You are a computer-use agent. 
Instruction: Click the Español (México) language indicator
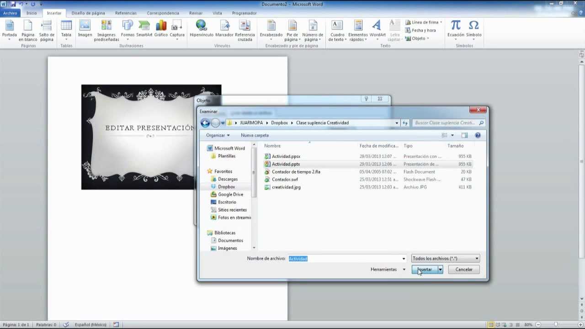point(90,324)
